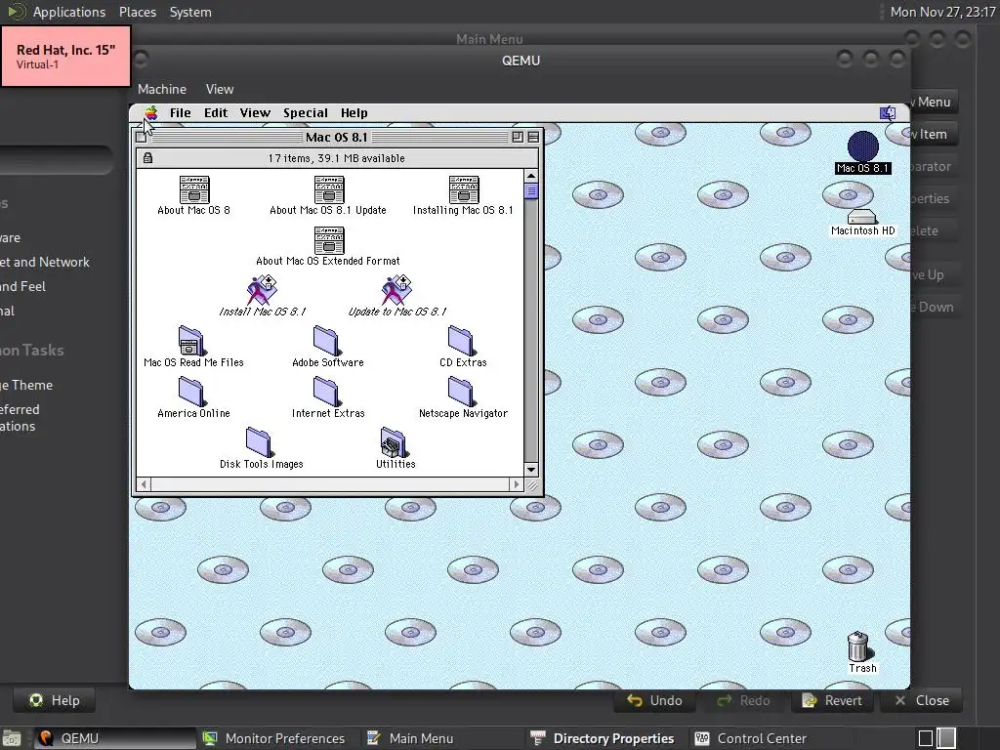Toggle the window collapse box in Mac OS 8.1 title bar
This screenshot has width=1000, height=750.
tap(533, 137)
